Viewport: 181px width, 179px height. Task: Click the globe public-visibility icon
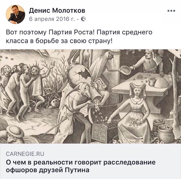point(83,19)
